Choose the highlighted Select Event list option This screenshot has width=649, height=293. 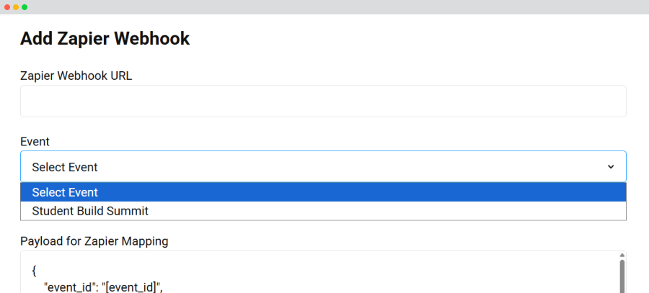click(65, 192)
